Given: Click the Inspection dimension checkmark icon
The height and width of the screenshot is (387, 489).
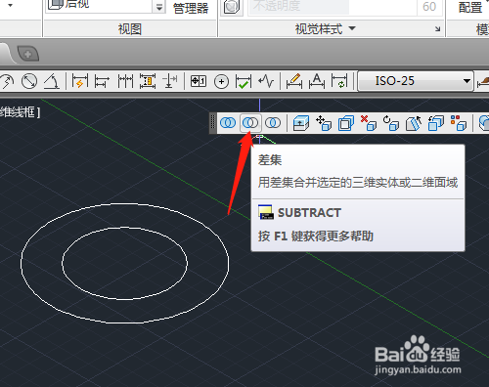Looking at the screenshot, I should coord(244,81).
